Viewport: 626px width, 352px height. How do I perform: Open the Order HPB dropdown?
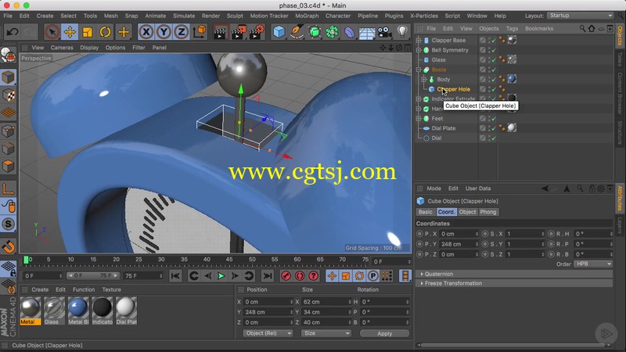coord(593,264)
